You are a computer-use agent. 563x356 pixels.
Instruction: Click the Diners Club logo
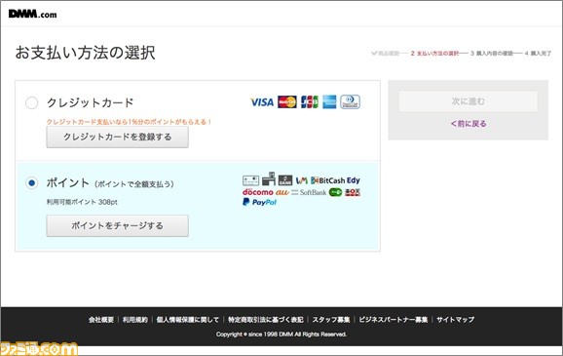pyautogui.click(x=350, y=102)
